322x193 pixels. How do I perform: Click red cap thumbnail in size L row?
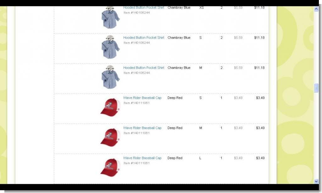point(110,167)
